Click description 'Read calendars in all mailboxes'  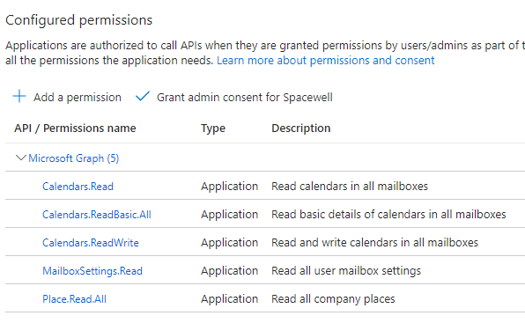pyautogui.click(x=350, y=187)
